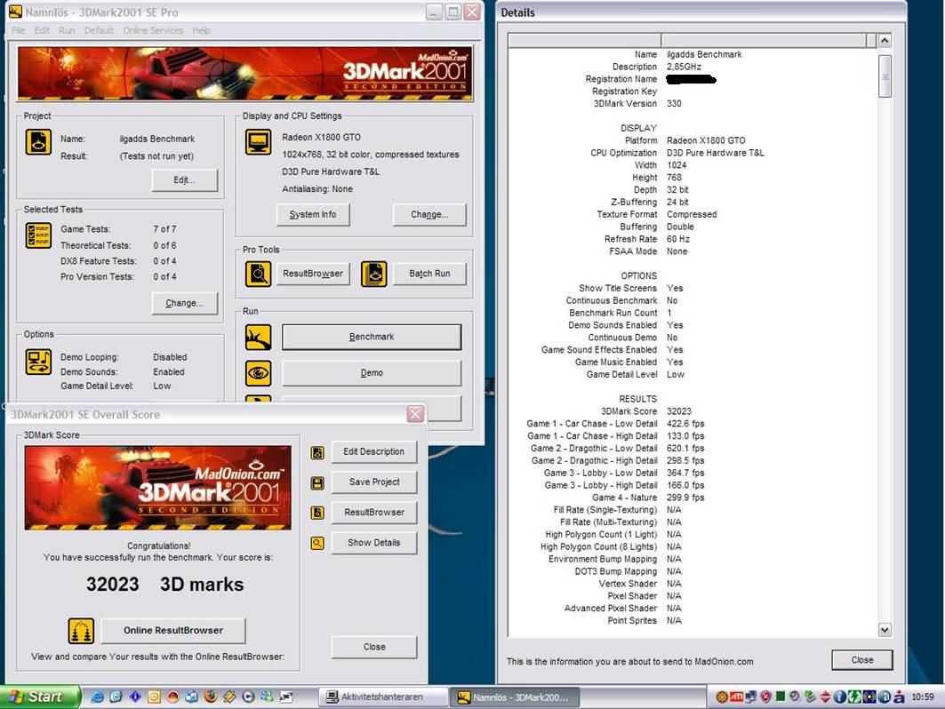This screenshot has width=945, height=709.
Task: Click the Edit Description button
Action: (374, 451)
